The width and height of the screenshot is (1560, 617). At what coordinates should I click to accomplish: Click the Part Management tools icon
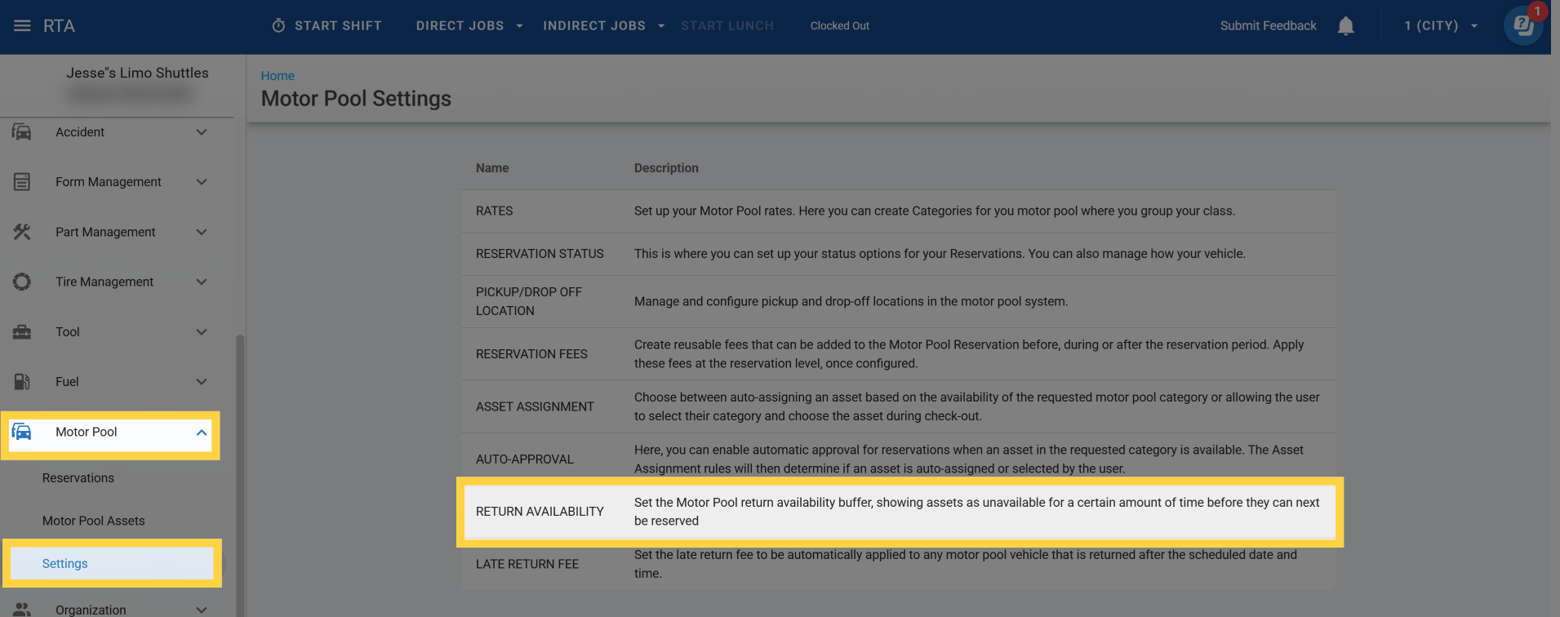pyautogui.click(x=22, y=233)
